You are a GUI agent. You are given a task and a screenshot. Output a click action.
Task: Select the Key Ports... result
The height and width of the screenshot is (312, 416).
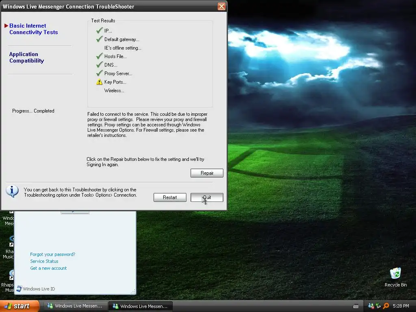pyautogui.click(x=115, y=82)
